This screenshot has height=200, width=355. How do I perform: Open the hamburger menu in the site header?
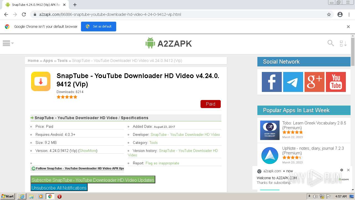coord(8,43)
